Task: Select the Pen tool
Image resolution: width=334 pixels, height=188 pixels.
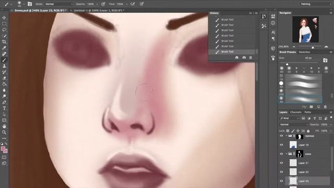Action: (4, 102)
